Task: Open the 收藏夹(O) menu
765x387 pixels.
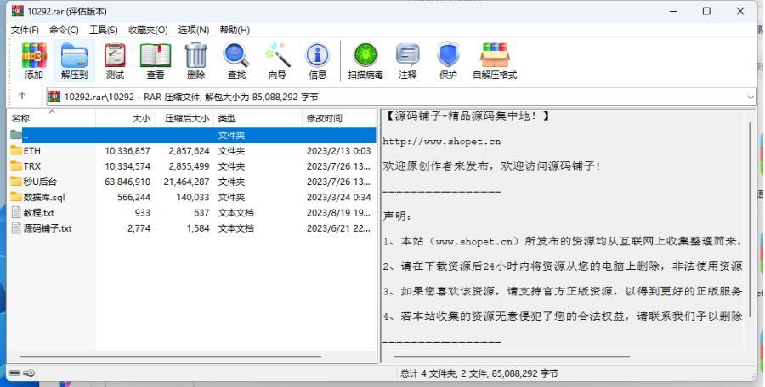Action: [148, 31]
